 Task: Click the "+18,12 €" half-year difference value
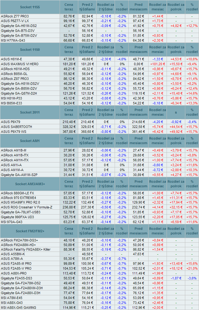176,268
